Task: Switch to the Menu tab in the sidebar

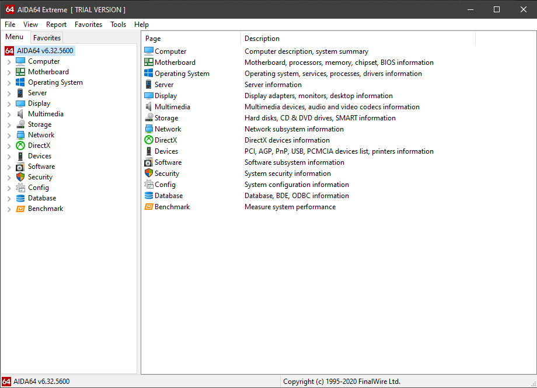Action: tap(15, 37)
